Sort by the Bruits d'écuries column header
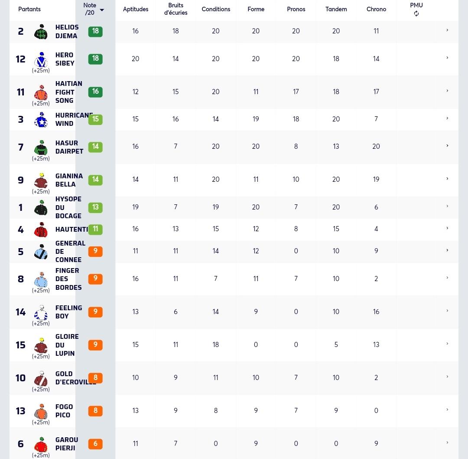The image size is (468, 459). point(175,9)
